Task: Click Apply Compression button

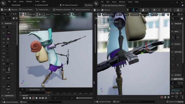Action: [81, 10]
